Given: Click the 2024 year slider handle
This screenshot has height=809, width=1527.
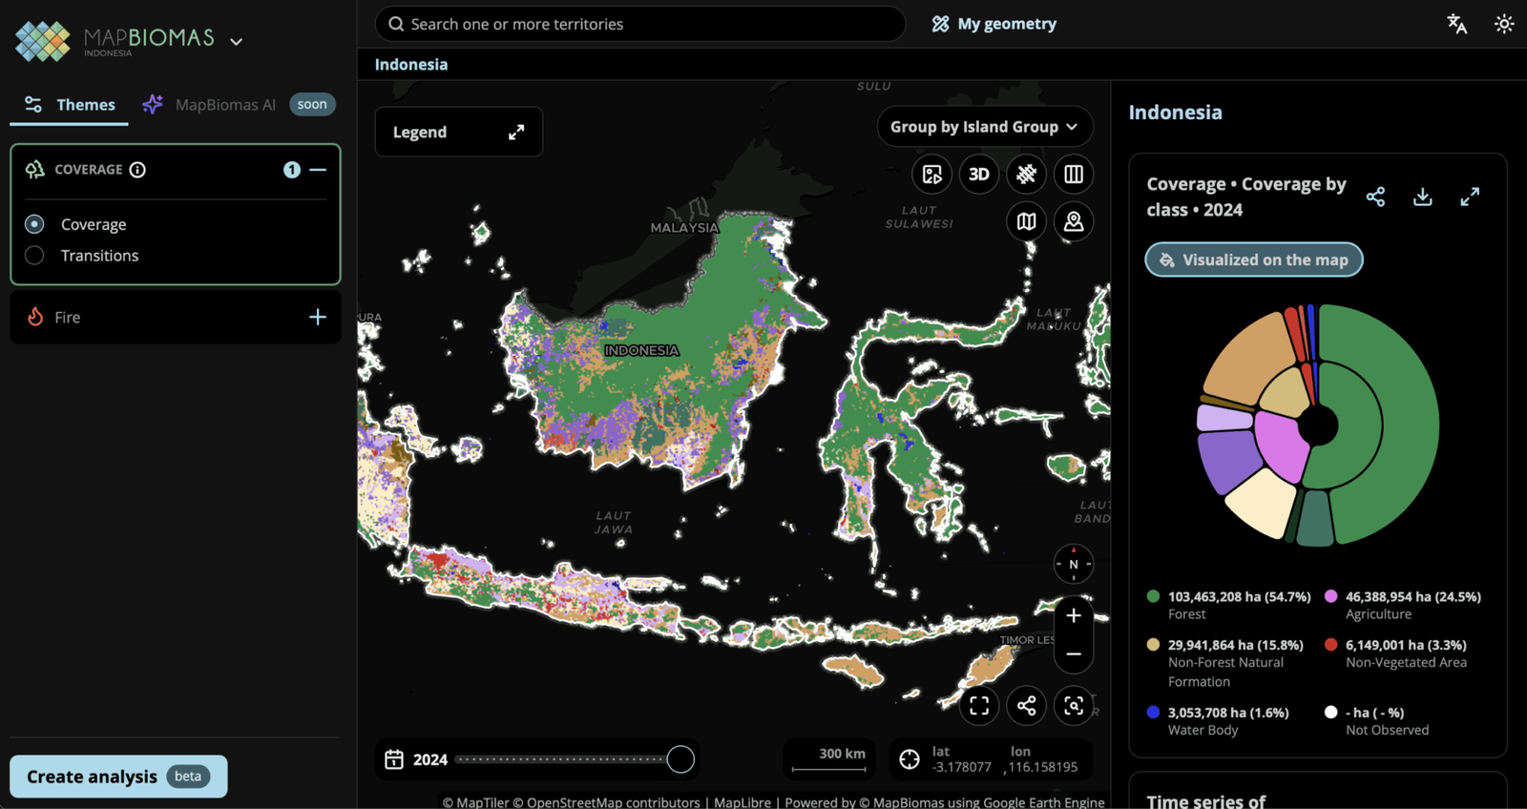Looking at the screenshot, I should pyautogui.click(x=680, y=759).
